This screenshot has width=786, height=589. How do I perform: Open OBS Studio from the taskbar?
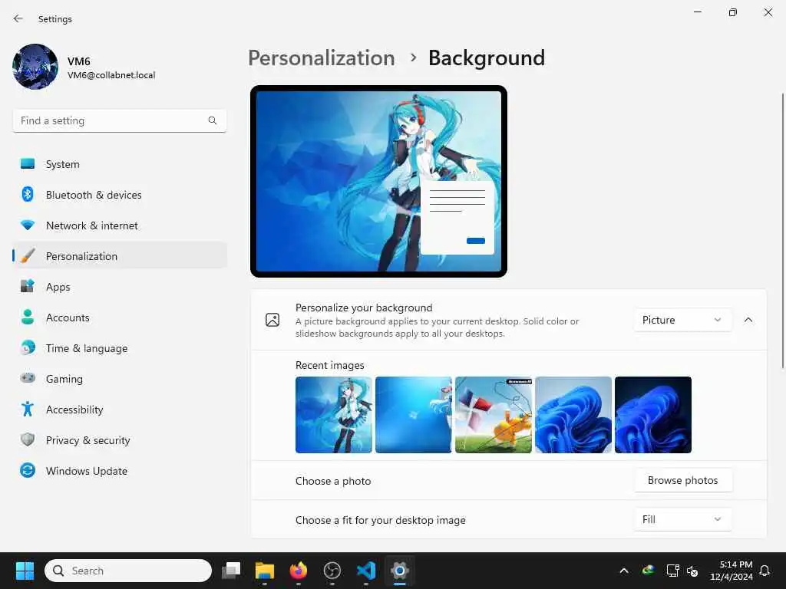332,571
